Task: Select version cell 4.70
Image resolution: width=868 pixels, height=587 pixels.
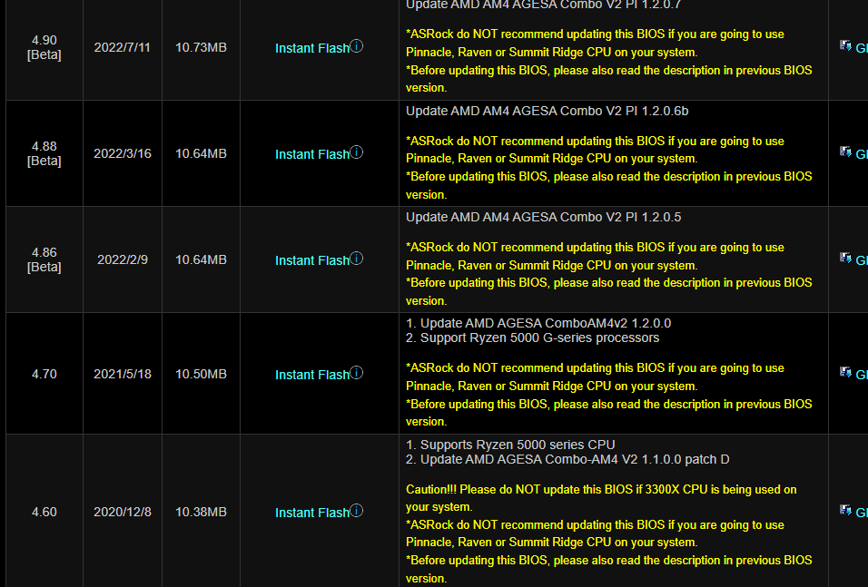Action: [44, 374]
